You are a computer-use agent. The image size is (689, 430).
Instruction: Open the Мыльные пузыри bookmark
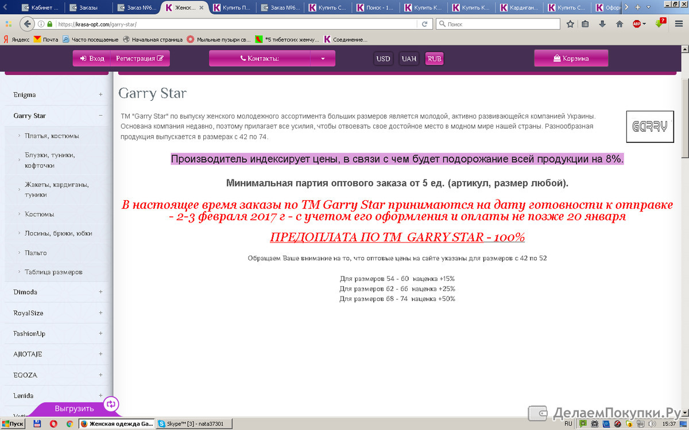[219, 40]
